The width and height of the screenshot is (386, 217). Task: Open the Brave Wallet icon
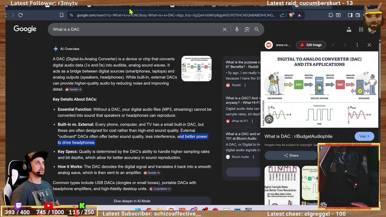click(x=358, y=15)
